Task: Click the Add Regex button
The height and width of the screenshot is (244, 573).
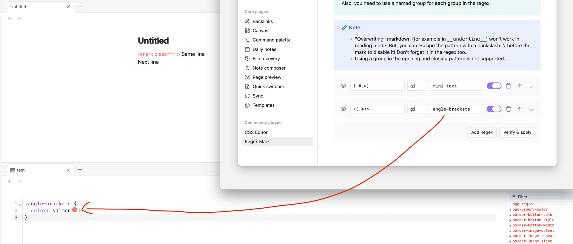Action: [x=482, y=132]
